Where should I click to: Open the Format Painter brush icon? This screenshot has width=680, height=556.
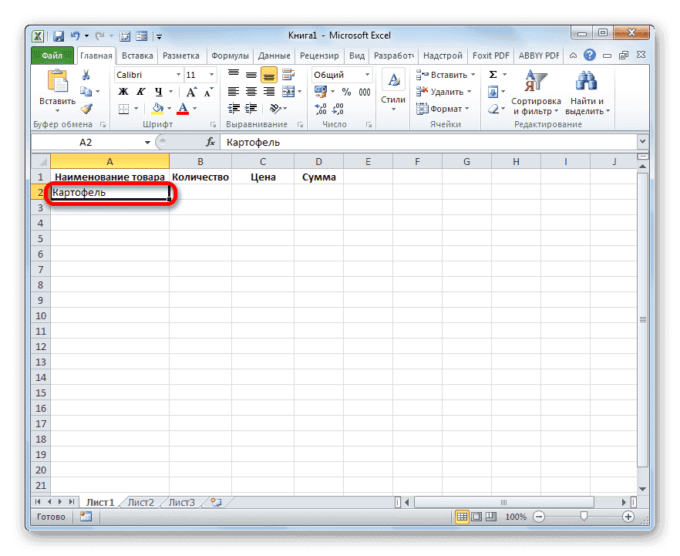click(x=86, y=109)
